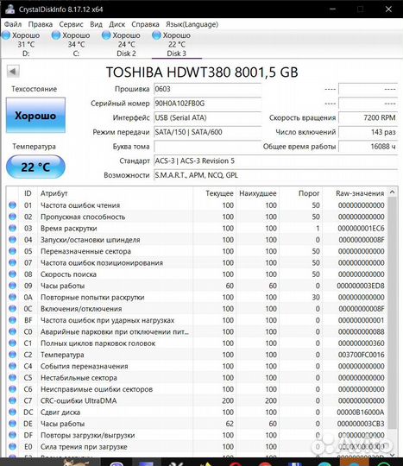This screenshot has height=466, width=403.
Task: Click the 22 °C temperature button
Action: (35, 167)
